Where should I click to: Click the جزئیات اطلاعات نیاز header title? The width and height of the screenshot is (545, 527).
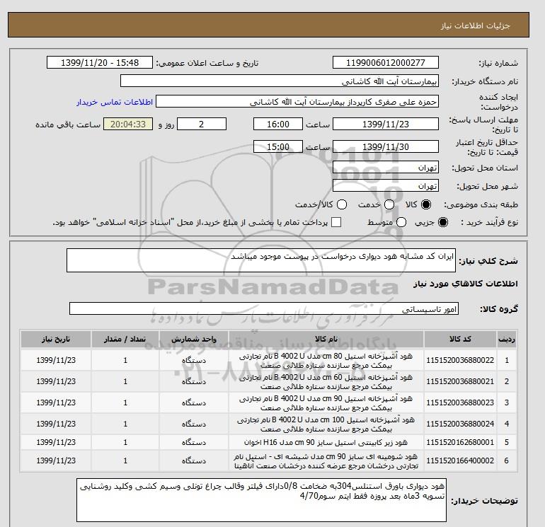[475, 25]
